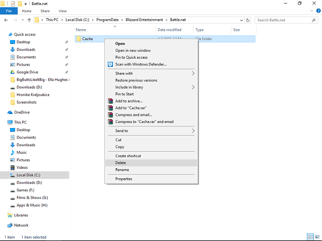Click the Back navigation arrow
This screenshot has height=241, width=322.
(6, 20)
